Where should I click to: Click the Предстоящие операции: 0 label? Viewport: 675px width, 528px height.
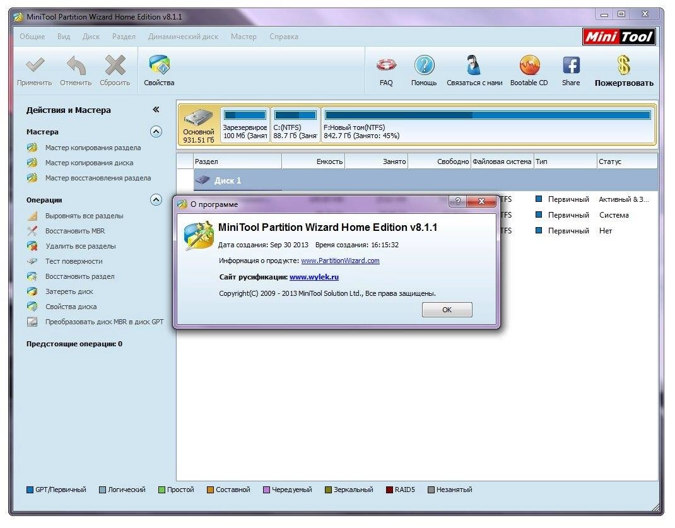[74, 344]
